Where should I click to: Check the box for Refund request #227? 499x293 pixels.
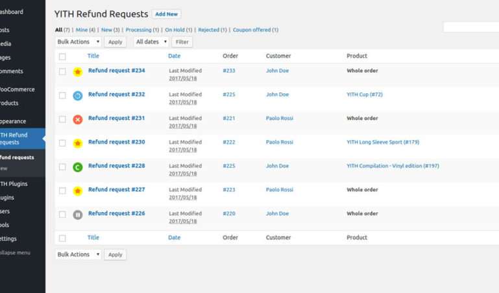(62, 191)
